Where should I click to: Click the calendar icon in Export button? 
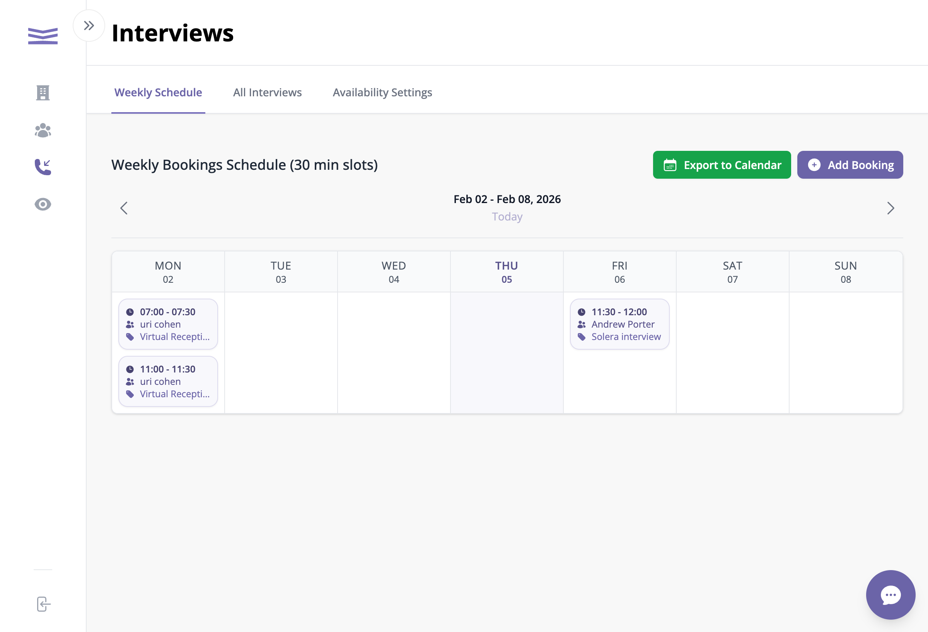[670, 165]
